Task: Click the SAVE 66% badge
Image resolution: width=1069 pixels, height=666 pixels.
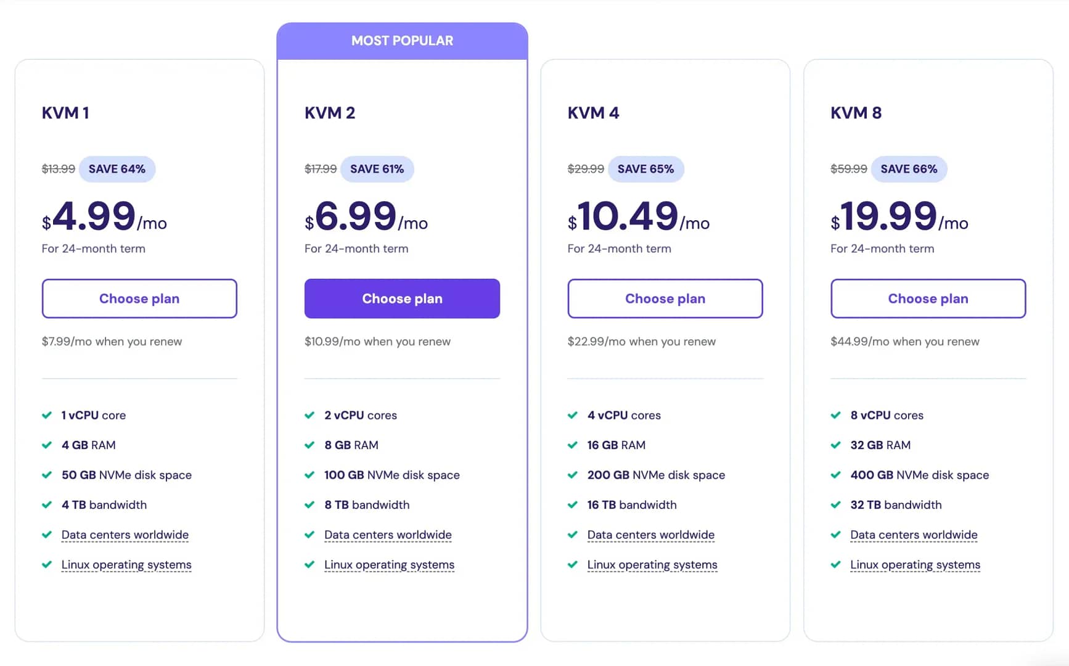Action: tap(909, 169)
